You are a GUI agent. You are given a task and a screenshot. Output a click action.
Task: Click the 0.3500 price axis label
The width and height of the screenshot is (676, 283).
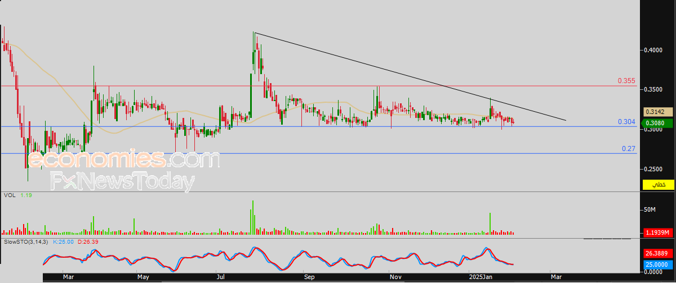pos(654,89)
